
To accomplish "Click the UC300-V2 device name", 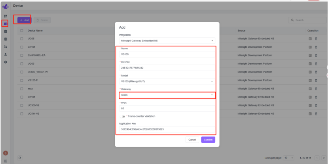I will click(x=34, y=105).
